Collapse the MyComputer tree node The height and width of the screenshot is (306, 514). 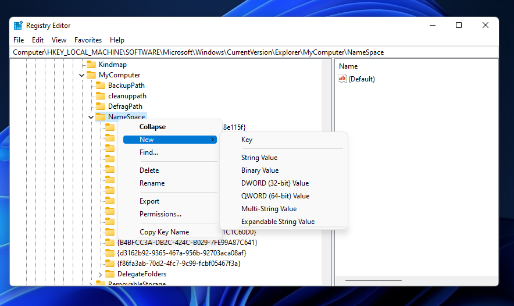click(x=81, y=75)
